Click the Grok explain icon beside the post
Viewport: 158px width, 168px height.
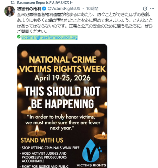pos(145,8)
